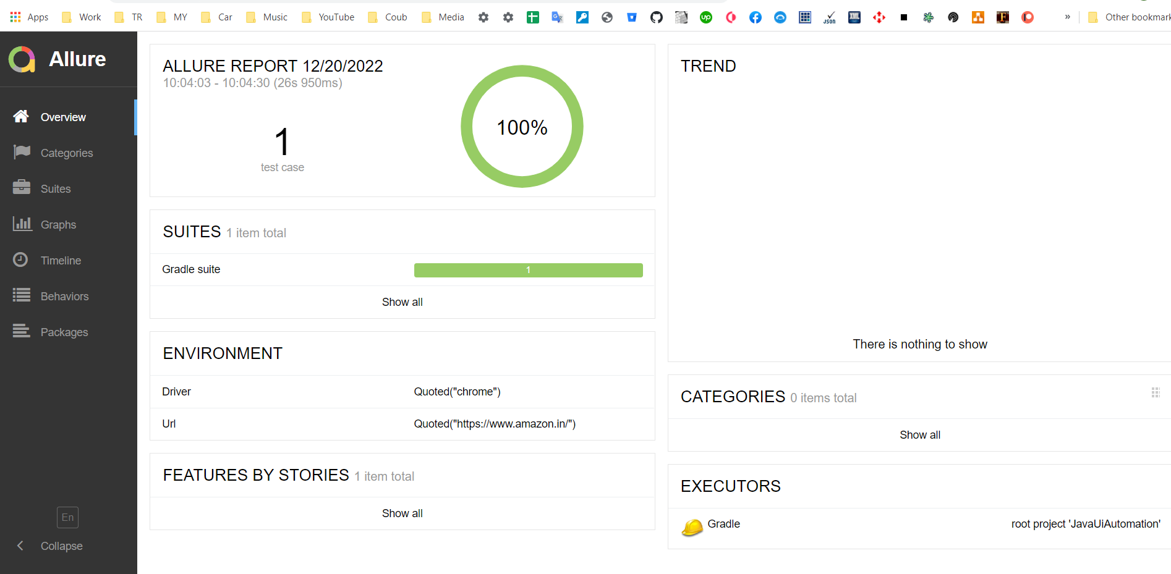The image size is (1171, 574).
Task: Click the widget grid icon on Categories panel
Action: point(1156,392)
